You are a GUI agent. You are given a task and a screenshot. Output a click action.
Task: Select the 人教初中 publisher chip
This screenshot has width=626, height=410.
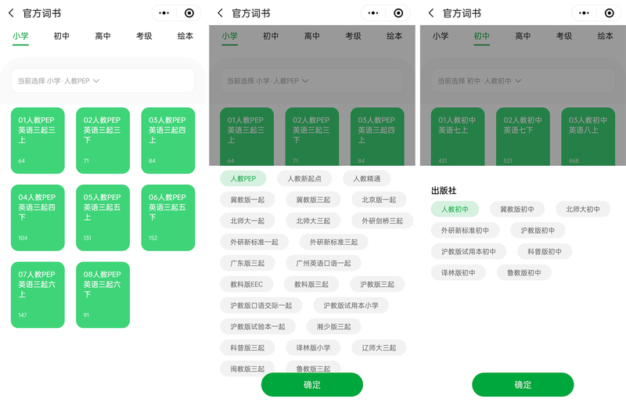pos(455,209)
